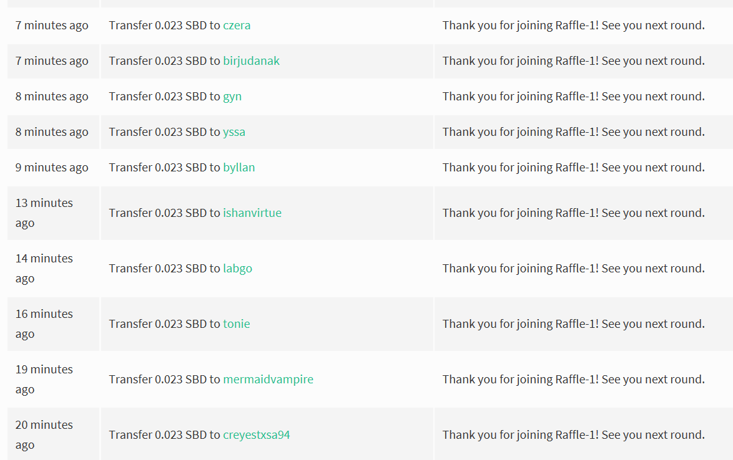Image resolution: width=733 pixels, height=460 pixels.
Task: Open the mermaidvampire account link
Action: click(x=268, y=380)
